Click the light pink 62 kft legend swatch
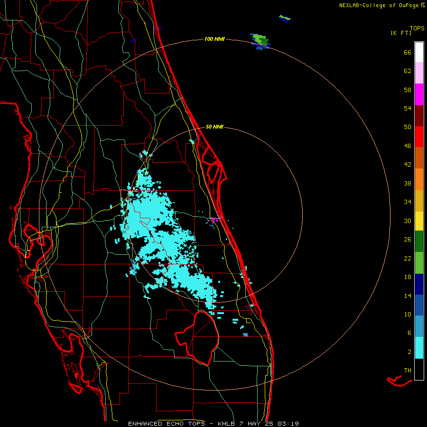Image resolution: width=427 pixels, height=427 pixels. pyautogui.click(x=419, y=73)
